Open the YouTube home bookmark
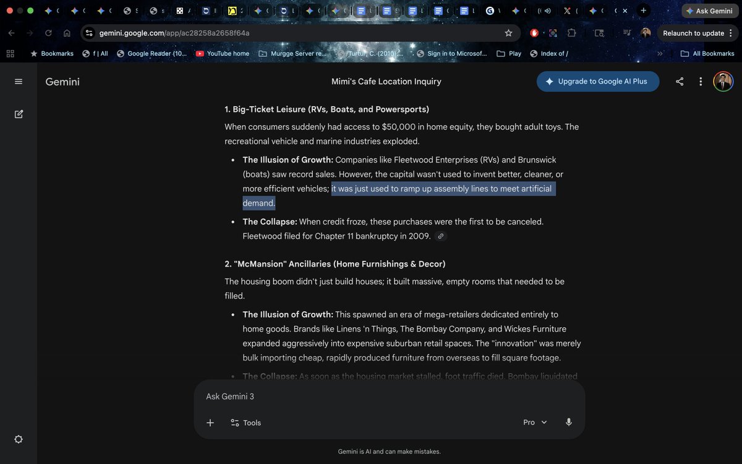This screenshot has height=464, width=742. (223, 54)
